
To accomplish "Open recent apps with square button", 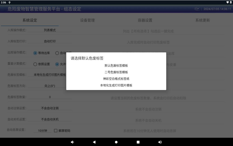I will click(138, 142).
